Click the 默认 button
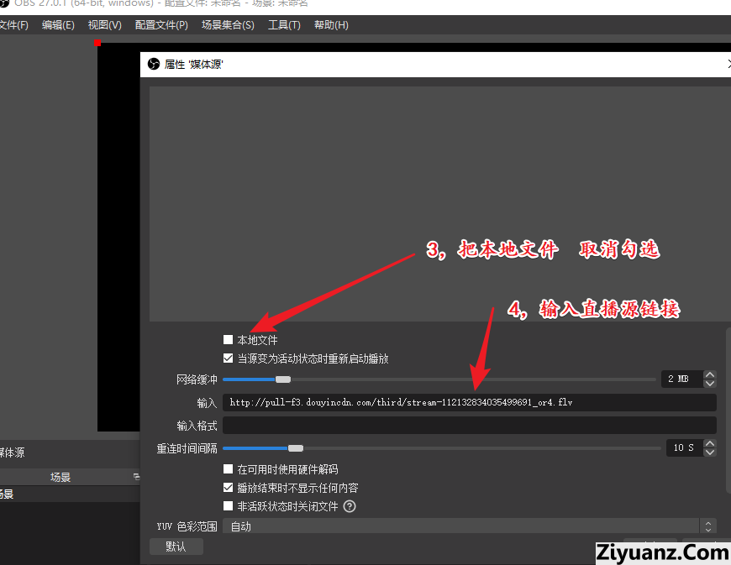 pyautogui.click(x=176, y=547)
